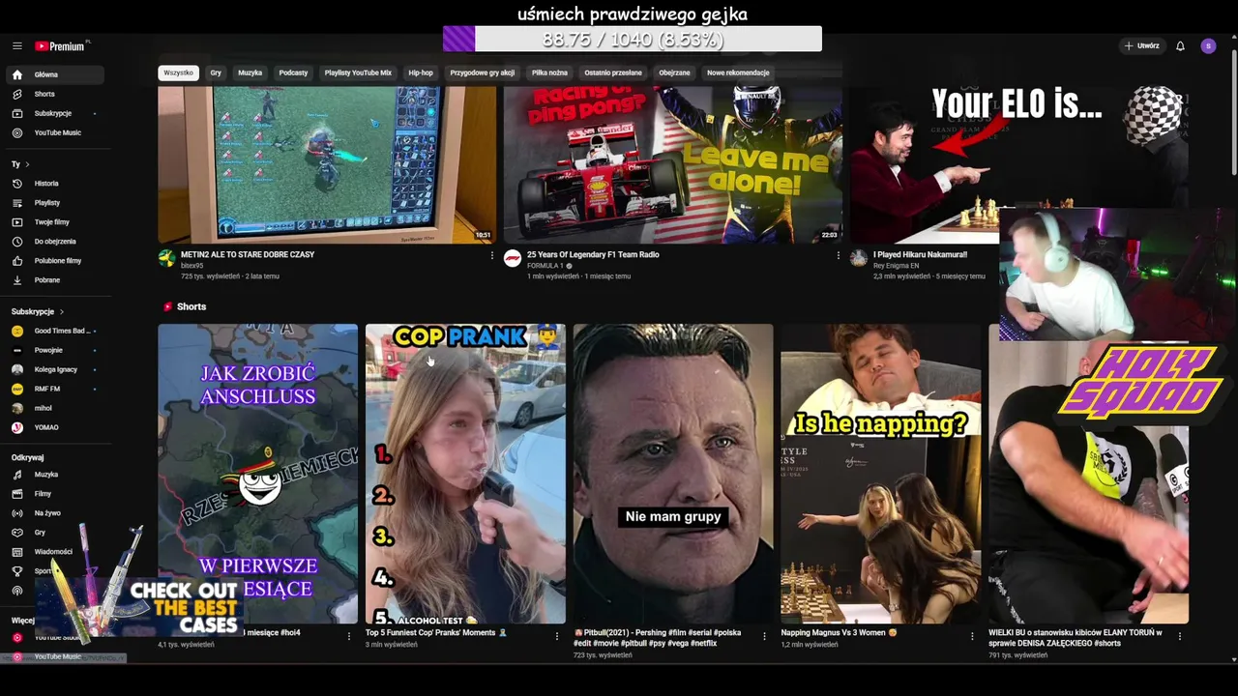Open options menu for F1 Team Radio video

pyautogui.click(x=838, y=255)
